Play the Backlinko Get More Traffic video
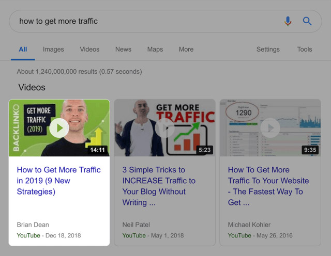The image size is (331, 256). 59,128
